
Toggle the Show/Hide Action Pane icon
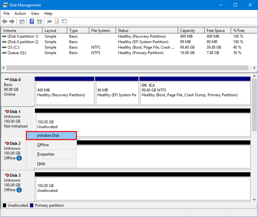39,22
